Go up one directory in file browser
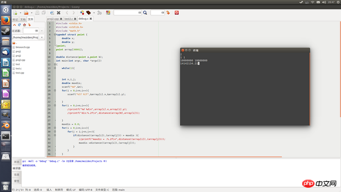This screenshot has width=341, height=192. (x=14, y=25)
